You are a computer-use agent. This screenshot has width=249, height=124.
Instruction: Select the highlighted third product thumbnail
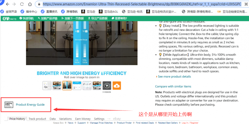point(67,86)
